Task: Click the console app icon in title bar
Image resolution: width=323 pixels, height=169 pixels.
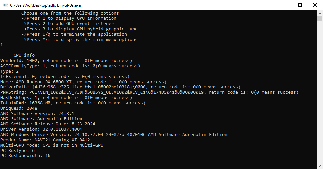Action: tap(5, 5)
